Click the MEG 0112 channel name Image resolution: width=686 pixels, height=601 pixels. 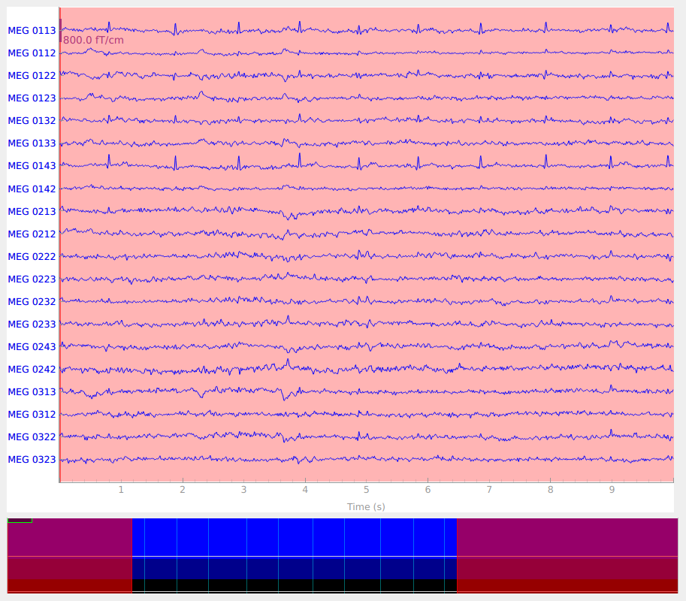pyautogui.click(x=32, y=53)
